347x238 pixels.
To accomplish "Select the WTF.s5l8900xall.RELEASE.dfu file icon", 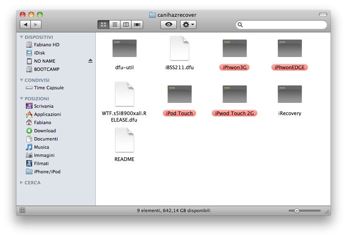I will pos(125,94).
